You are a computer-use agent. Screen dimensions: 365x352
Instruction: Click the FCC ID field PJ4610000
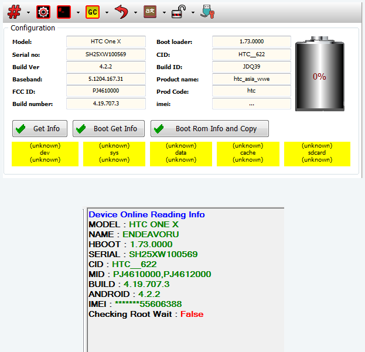click(106, 91)
